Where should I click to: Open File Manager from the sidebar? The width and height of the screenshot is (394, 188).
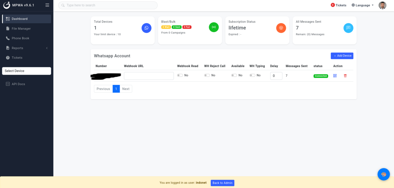(x=21, y=28)
